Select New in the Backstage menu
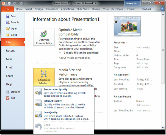Image resolution: width=166 pixels, height=135 pixels. 13,59
